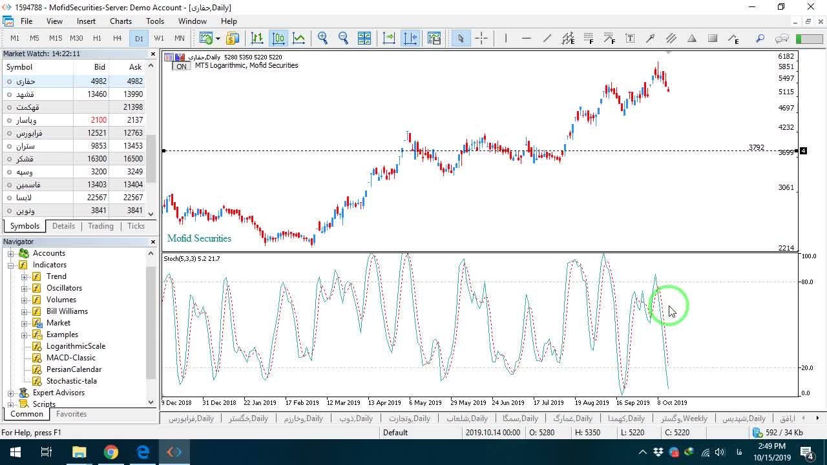
Task: Click the Market Watch scrollbar down arrow
Action: pyautogui.click(x=151, y=214)
